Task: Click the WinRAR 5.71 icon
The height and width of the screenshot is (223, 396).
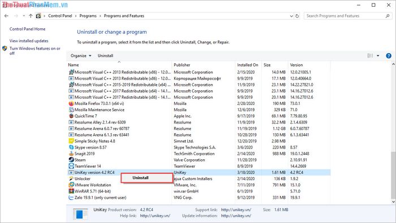Action: [x=71, y=191]
